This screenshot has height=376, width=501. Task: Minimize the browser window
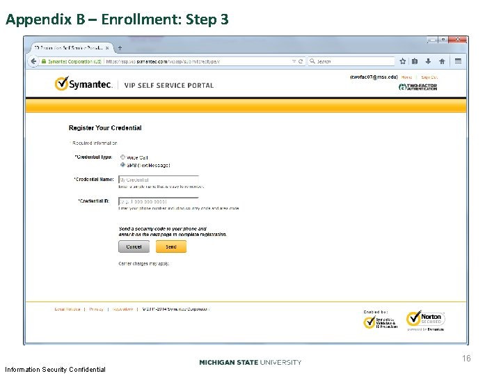point(433,40)
